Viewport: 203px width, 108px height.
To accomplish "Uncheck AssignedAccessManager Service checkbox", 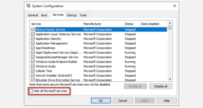I will (33, 57).
